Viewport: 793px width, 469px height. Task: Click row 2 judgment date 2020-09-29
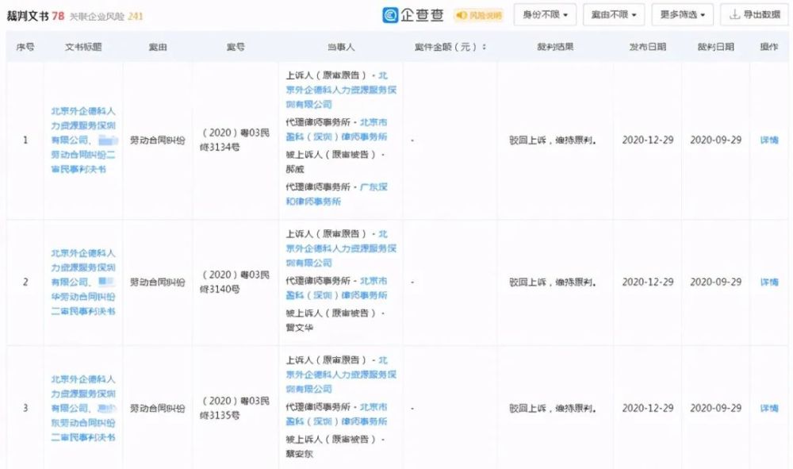[715, 283]
